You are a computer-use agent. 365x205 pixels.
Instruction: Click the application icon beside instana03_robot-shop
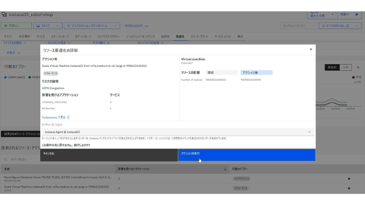click(x=4, y=15)
